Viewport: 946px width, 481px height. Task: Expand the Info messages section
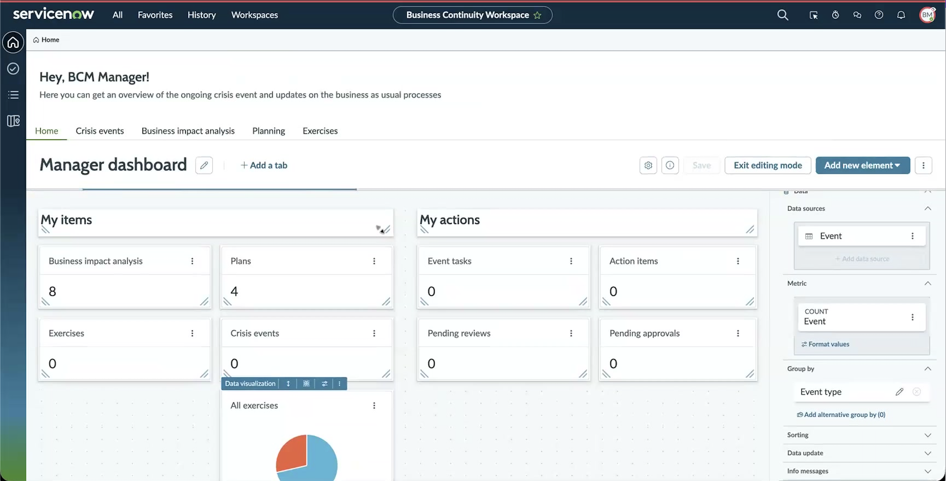[x=928, y=471]
